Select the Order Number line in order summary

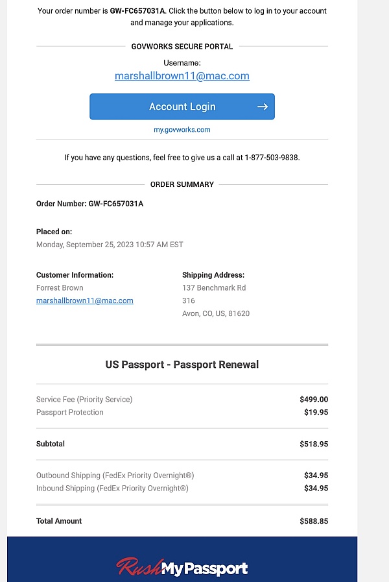[89, 204]
